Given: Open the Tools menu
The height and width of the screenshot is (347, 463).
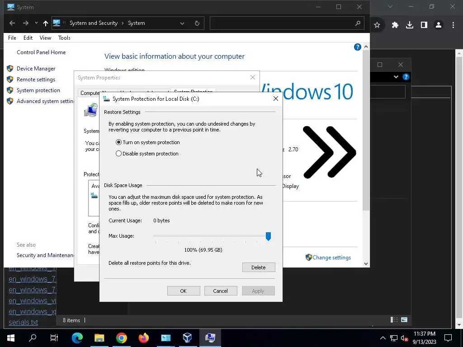Looking at the screenshot, I should click(64, 38).
